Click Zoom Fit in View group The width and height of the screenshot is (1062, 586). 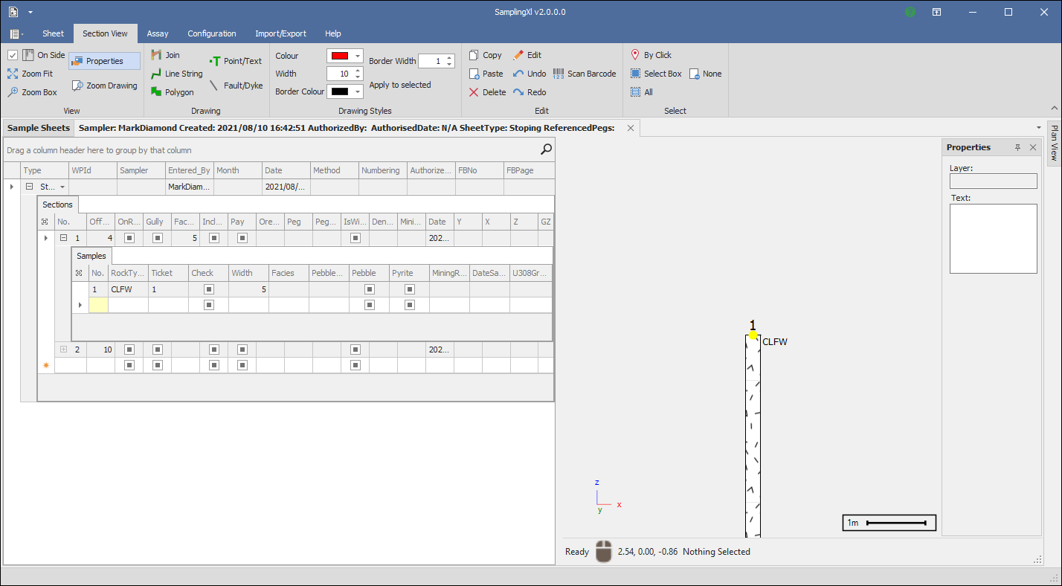[x=30, y=74]
